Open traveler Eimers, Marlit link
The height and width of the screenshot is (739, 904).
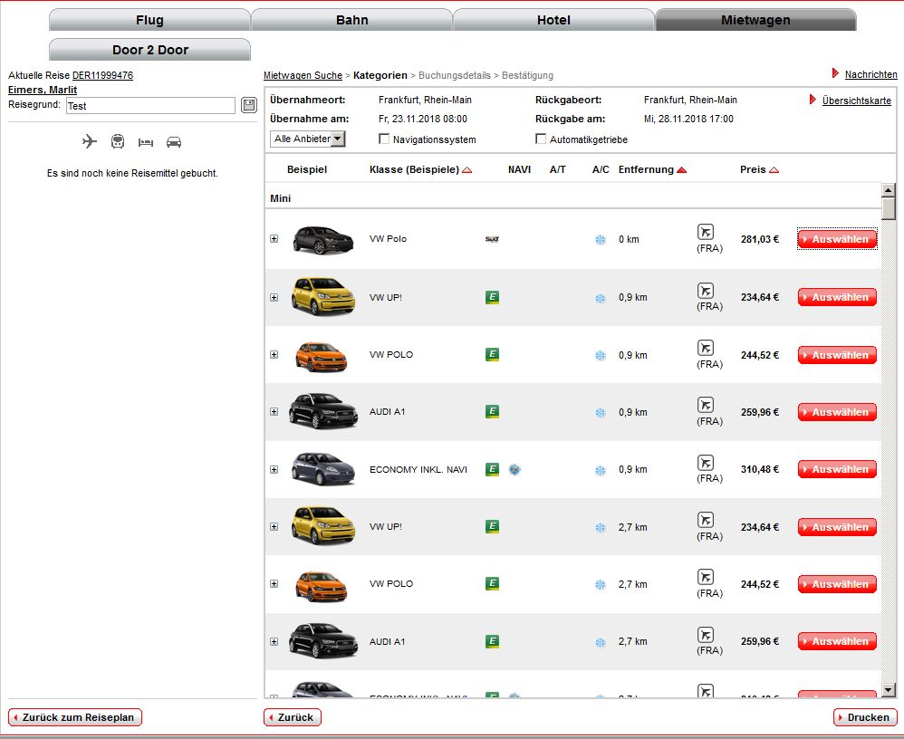[43, 90]
